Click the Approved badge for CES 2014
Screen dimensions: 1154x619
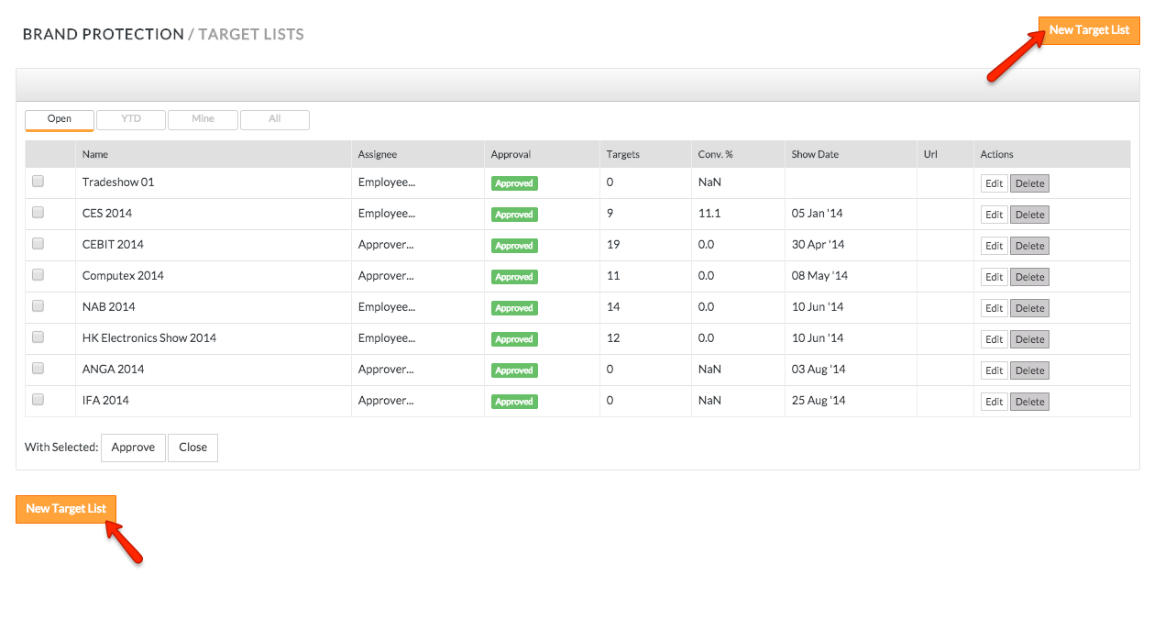coord(514,215)
